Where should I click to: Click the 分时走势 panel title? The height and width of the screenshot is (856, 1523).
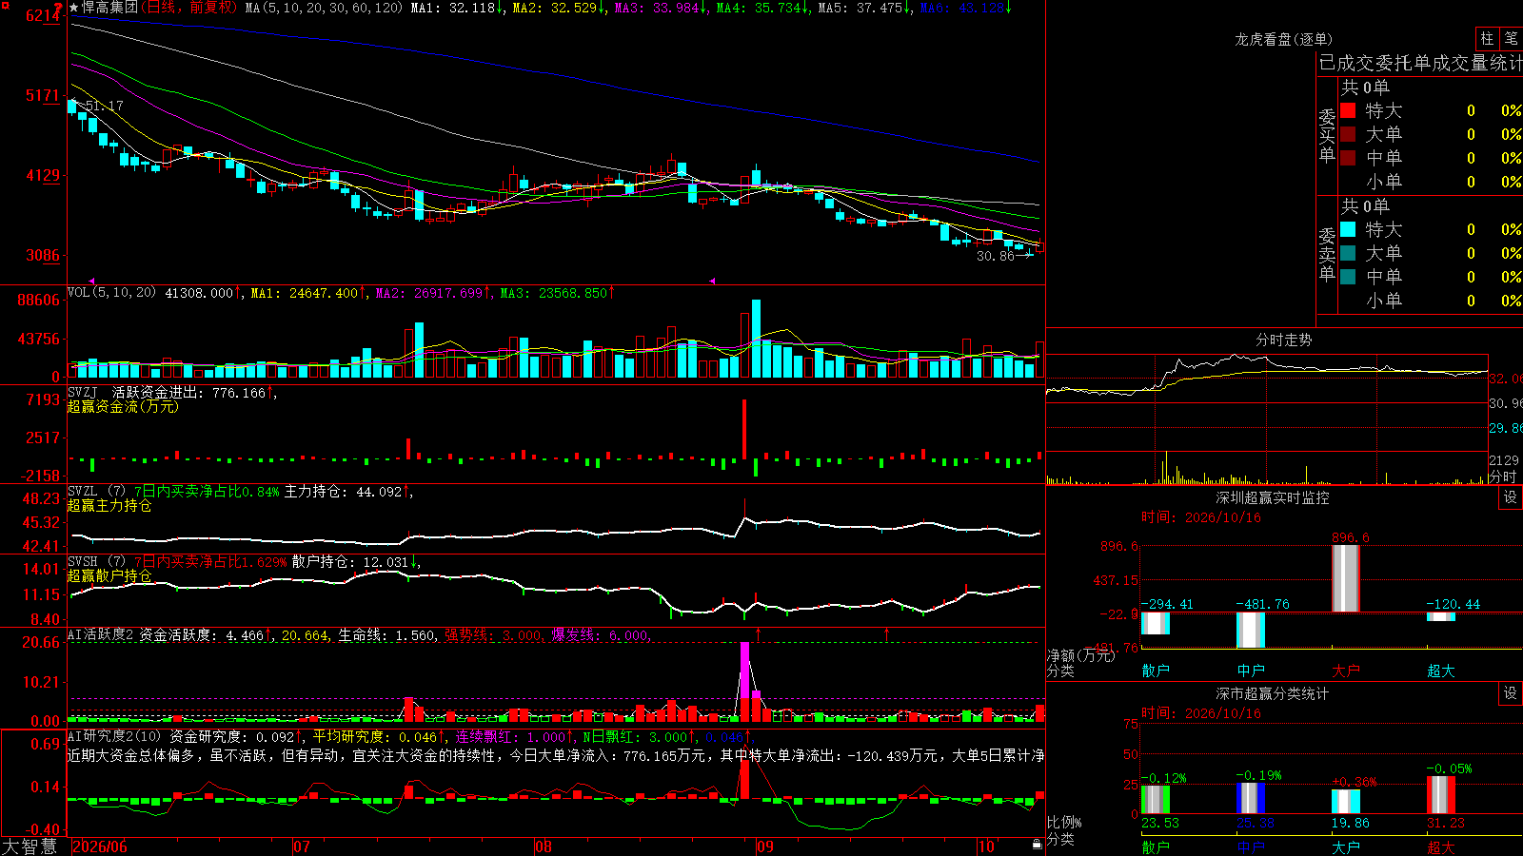[1283, 340]
